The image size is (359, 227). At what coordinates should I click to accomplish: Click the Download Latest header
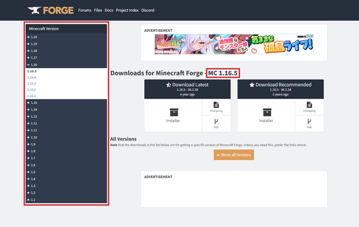[187, 89]
